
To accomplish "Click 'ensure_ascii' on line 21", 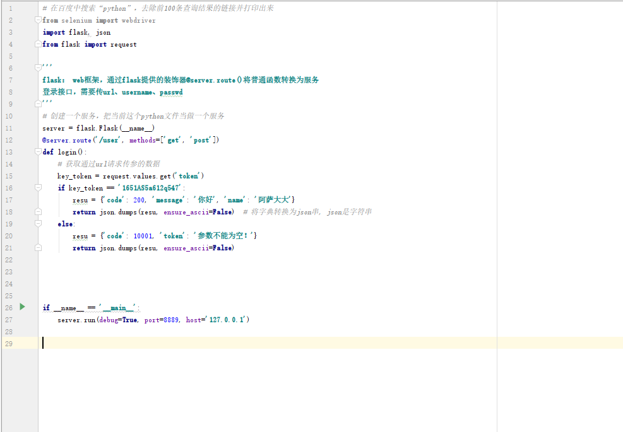I will point(186,248).
